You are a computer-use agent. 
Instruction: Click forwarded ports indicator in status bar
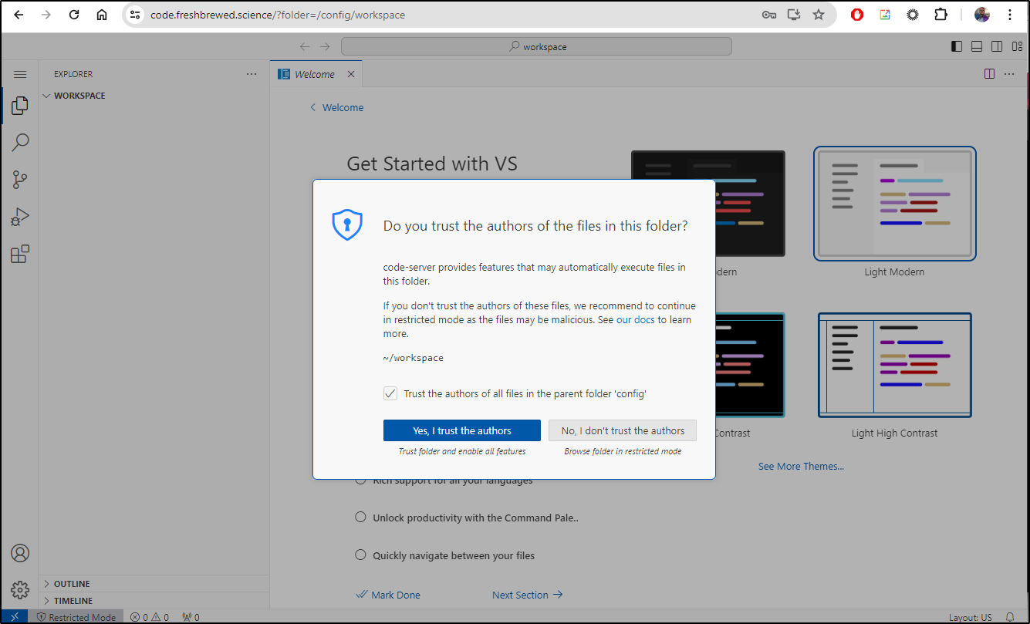191,617
